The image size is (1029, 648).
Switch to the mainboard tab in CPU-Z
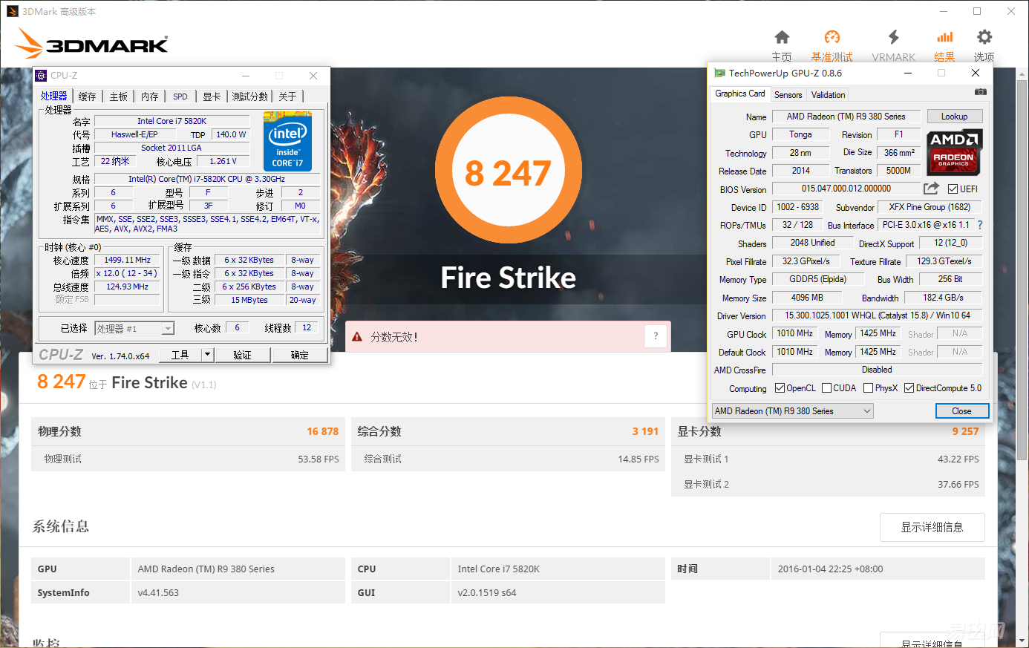pyautogui.click(x=119, y=96)
